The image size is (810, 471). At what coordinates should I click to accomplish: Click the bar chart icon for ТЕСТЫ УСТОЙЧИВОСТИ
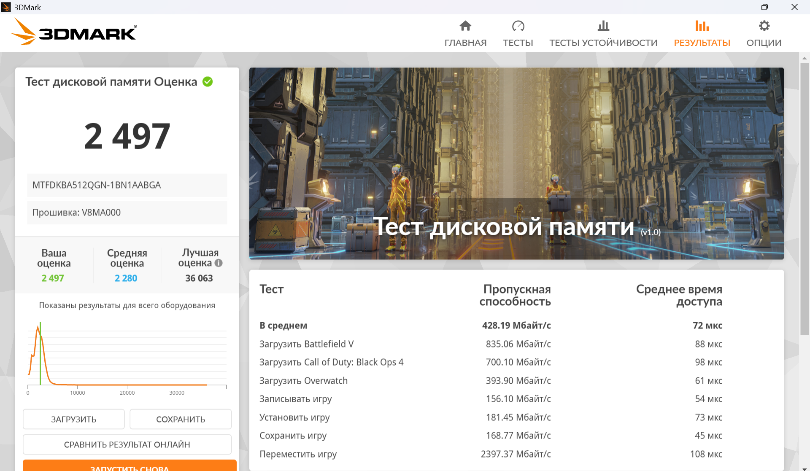[603, 26]
